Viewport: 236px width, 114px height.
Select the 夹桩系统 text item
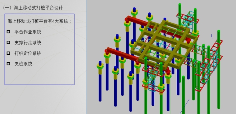(24, 64)
